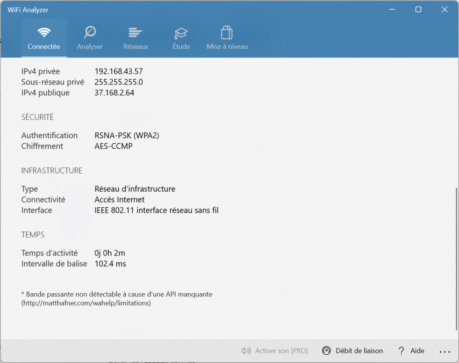Maximize the WiFi Analyzer window

[x=418, y=10]
